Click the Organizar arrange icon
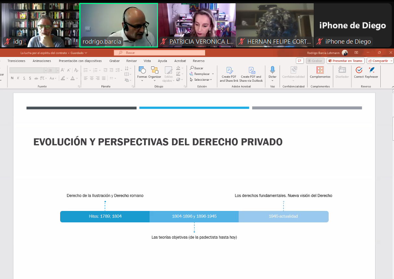 coord(155,71)
